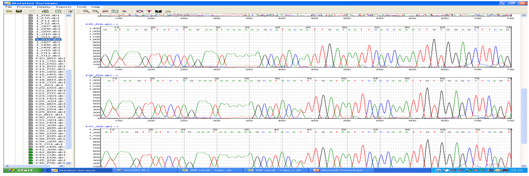Image resolution: width=529 pixels, height=176 pixels.
Task: Select 1_H07.ab1 in the file tree
Action: click(48, 42)
